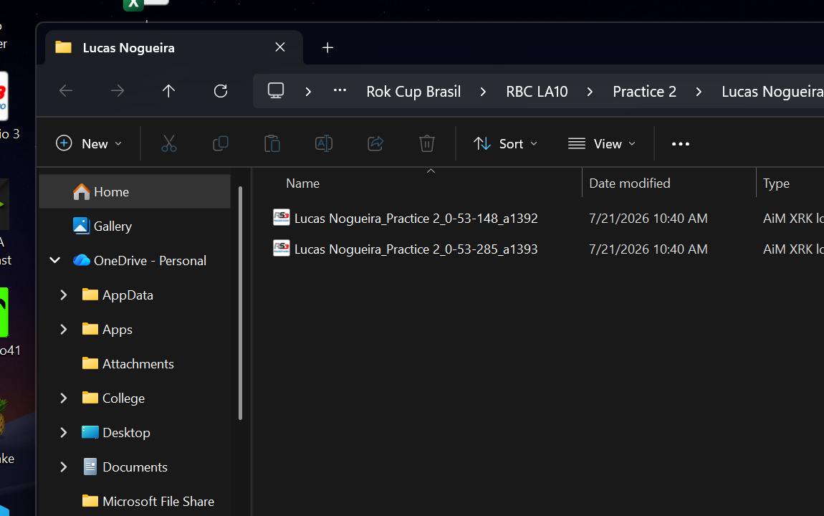Expand chevron after Practice 2
Viewport: 824px width, 516px height.
(x=699, y=92)
